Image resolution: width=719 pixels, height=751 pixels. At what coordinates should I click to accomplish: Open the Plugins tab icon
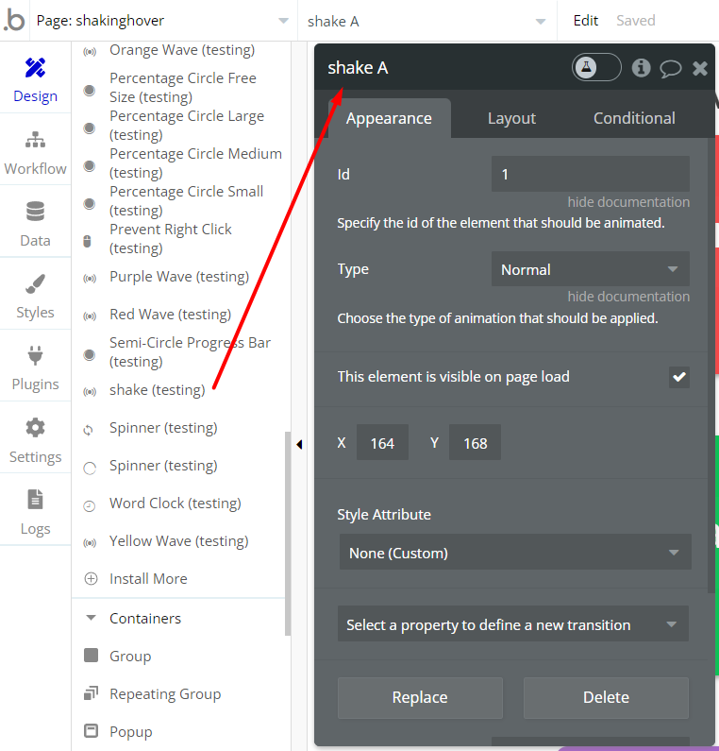click(36, 355)
